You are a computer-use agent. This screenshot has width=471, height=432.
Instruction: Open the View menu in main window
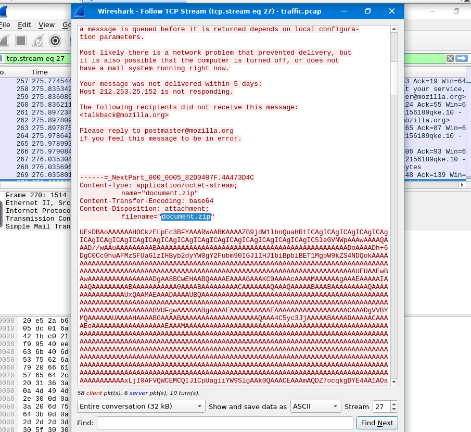pyautogui.click(x=46, y=25)
